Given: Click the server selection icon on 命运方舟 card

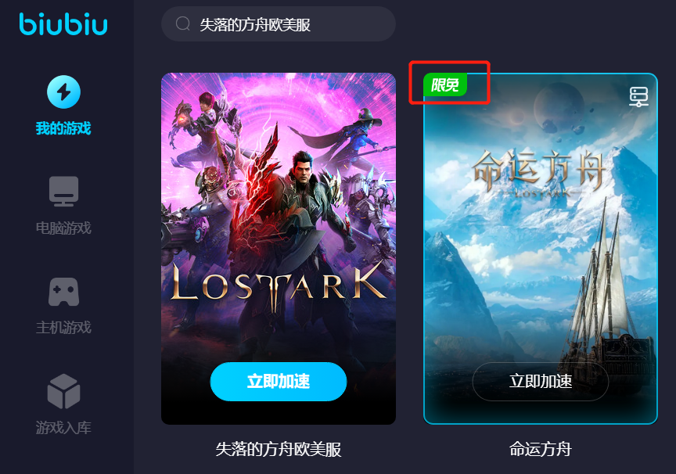Looking at the screenshot, I should (638, 96).
